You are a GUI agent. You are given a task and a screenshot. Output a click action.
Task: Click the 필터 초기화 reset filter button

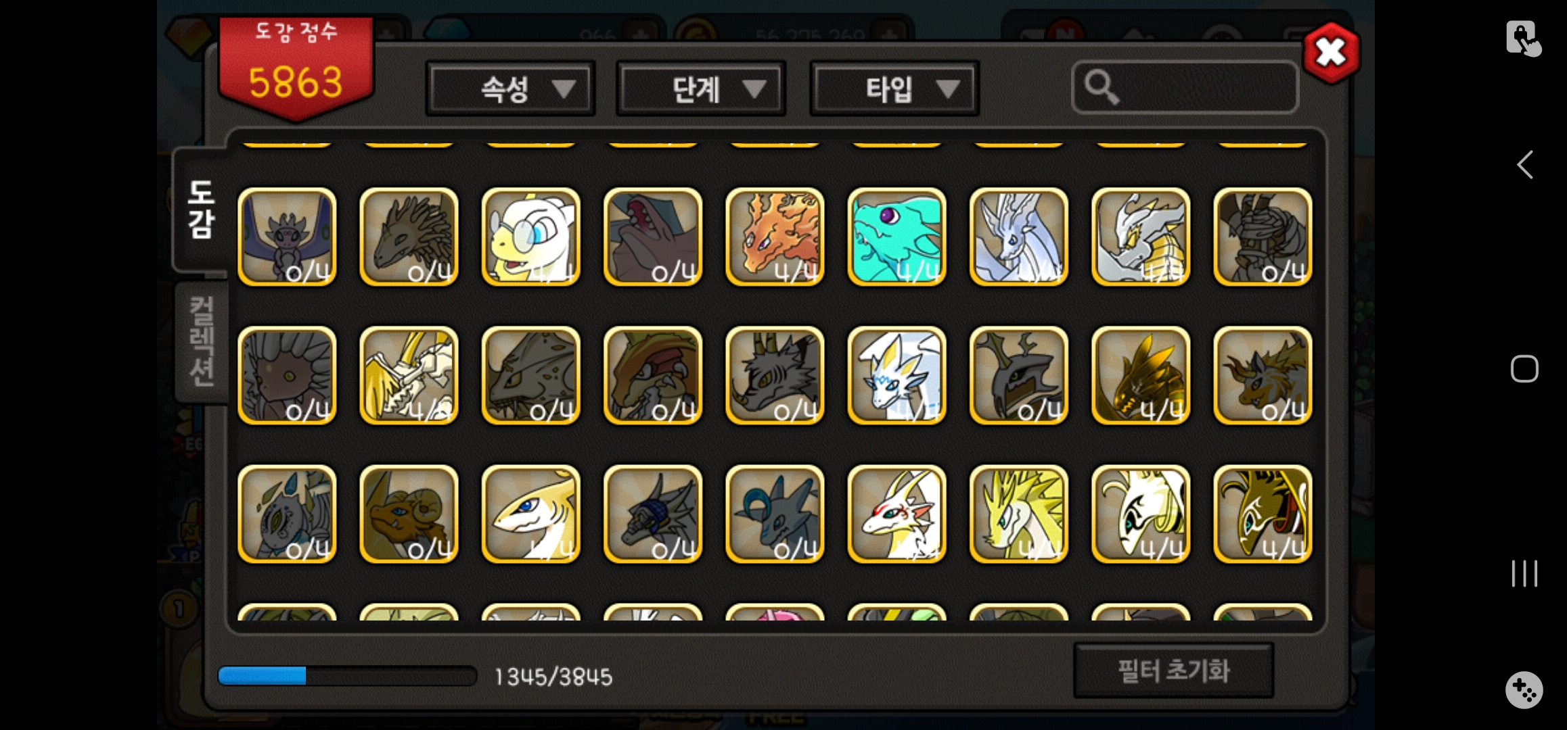click(x=1174, y=671)
